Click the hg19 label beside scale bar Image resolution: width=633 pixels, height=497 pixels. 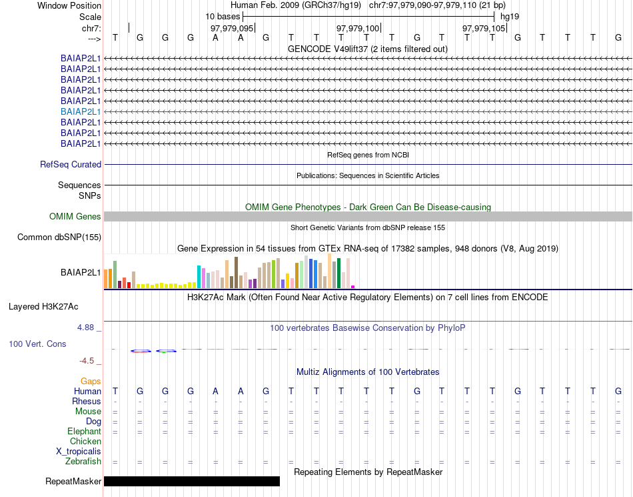point(510,17)
